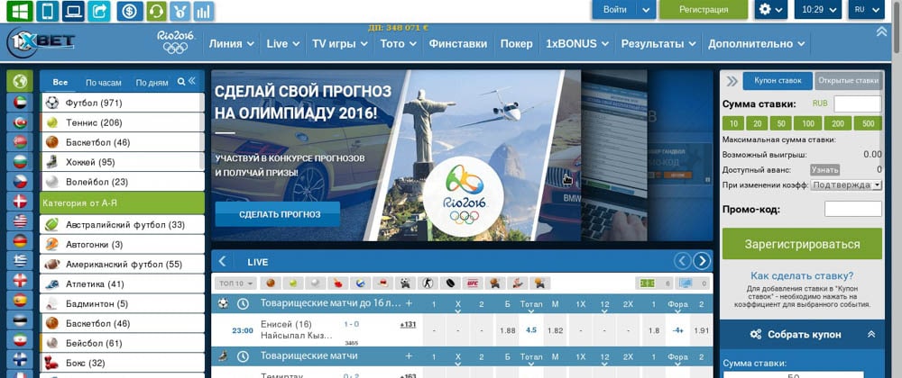Open the Rio 2016 Olympics logo in navbar

(x=176, y=42)
